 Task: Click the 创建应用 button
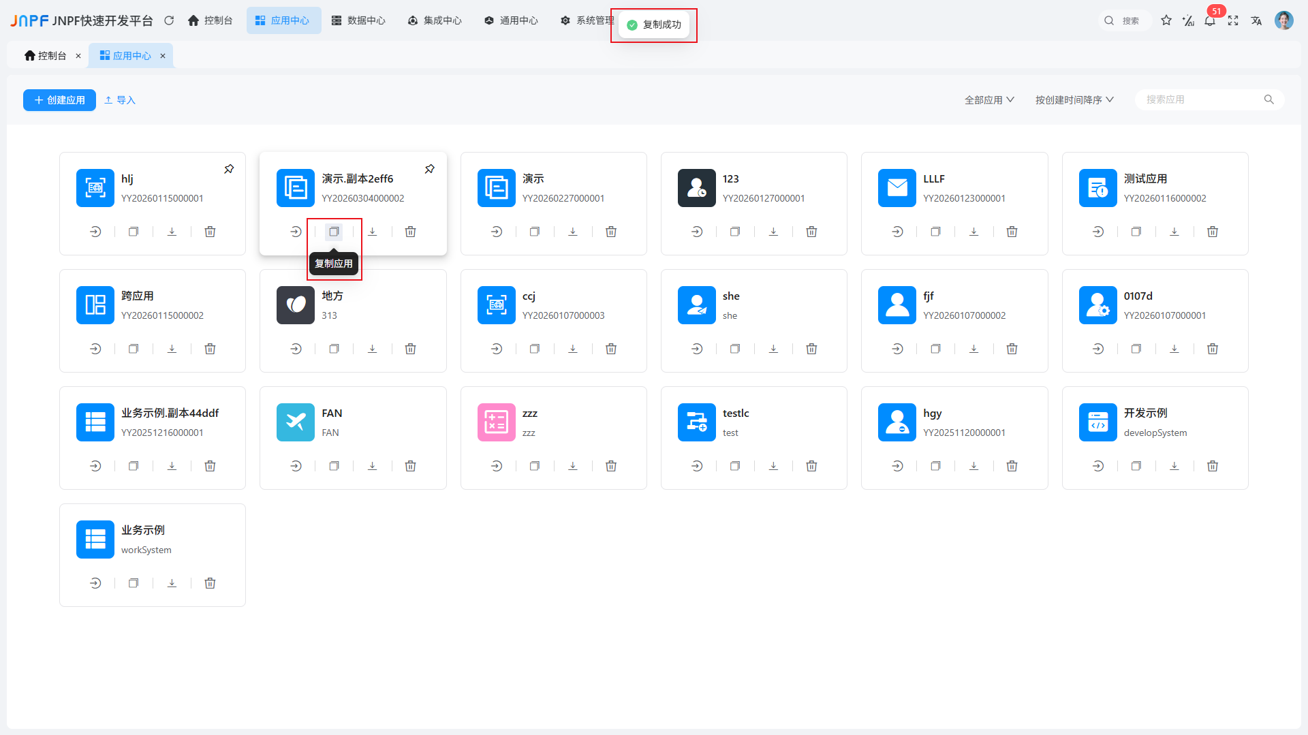point(59,100)
